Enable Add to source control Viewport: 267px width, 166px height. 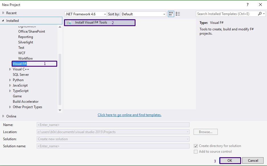(196, 152)
